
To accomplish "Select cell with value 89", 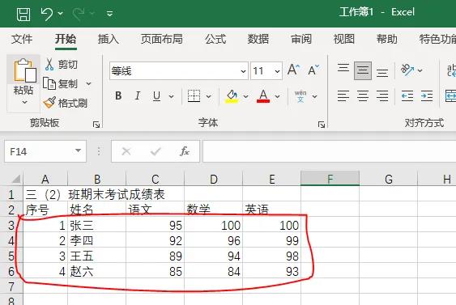I will pyautogui.click(x=156, y=256).
